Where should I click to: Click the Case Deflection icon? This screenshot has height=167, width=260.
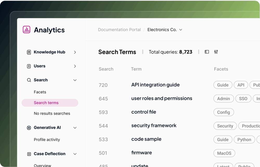pos(29,154)
